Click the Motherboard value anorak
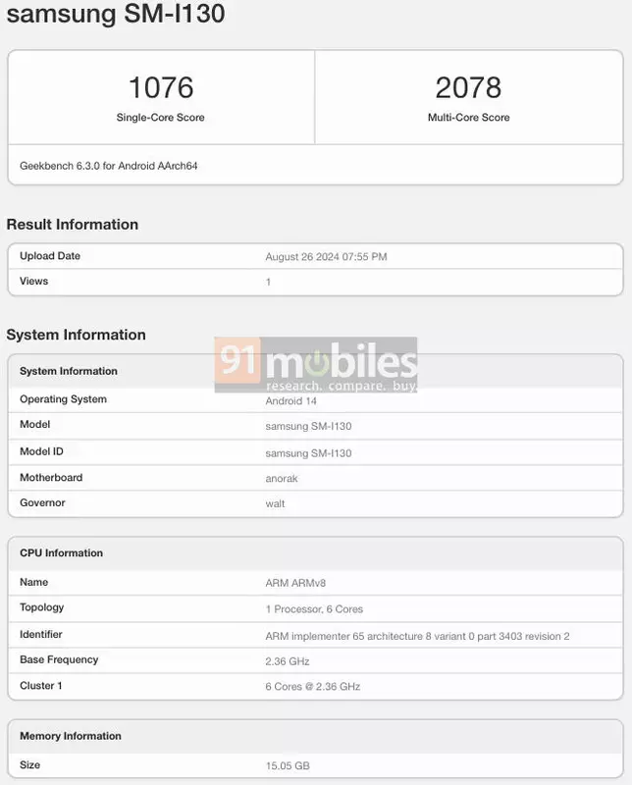Viewport: 632px width, 785px height. [x=284, y=478]
